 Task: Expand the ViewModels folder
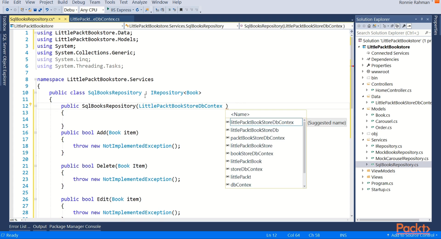(x=363, y=171)
